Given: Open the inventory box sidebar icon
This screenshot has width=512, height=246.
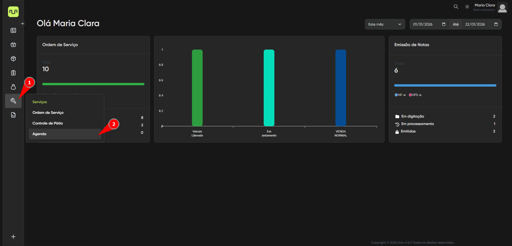Looking at the screenshot, I should click(x=13, y=59).
